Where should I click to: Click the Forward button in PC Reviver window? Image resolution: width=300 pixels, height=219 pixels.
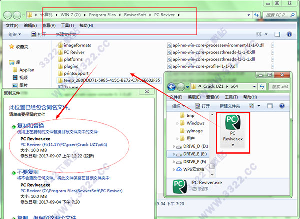pyautogui.click(x=17, y=15)
